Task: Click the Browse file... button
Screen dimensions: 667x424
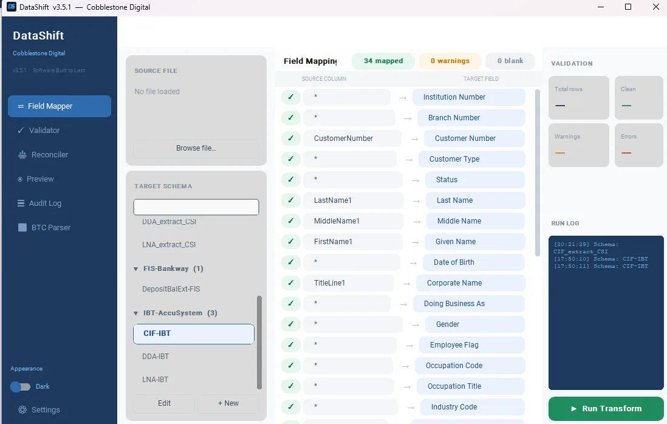Action: (x=196, y=148)
